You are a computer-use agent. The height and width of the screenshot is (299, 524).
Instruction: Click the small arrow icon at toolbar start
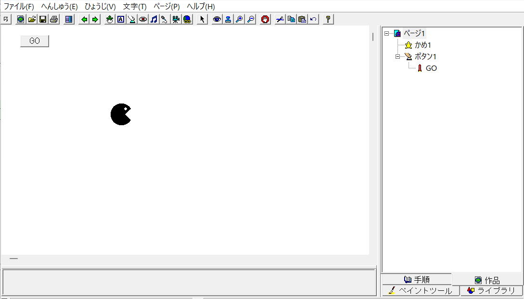pos(6,19)
